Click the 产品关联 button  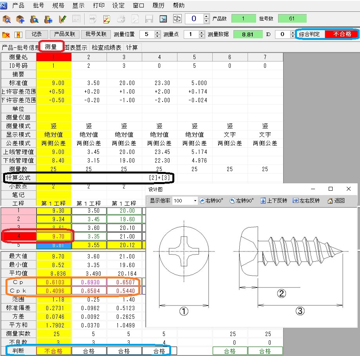coord(65,34)
